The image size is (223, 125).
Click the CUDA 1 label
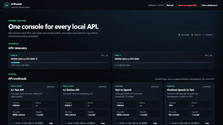coord(118,55)
